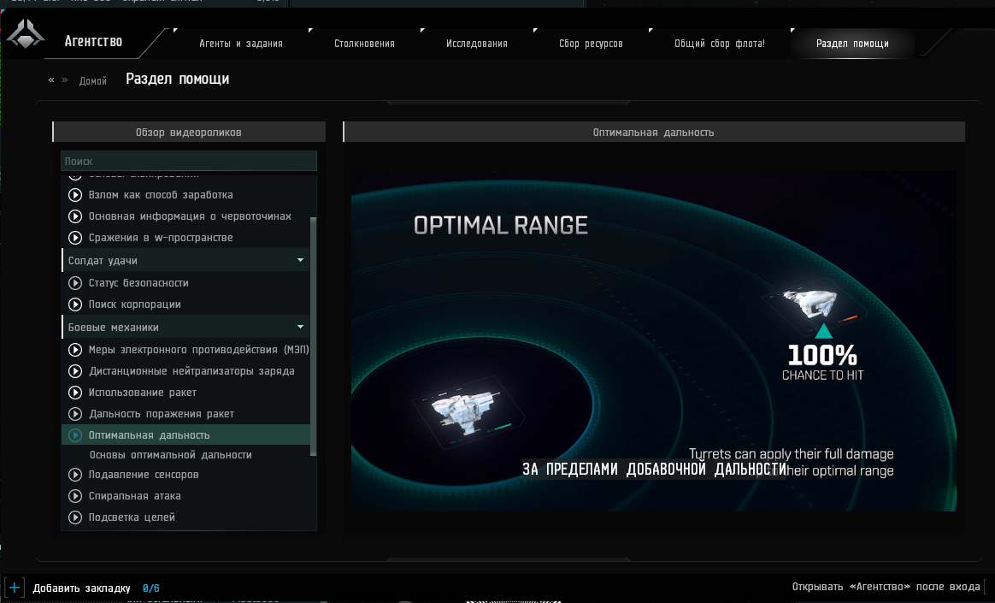Select 'Статус безопасности' text
Image resolution: width=995 pixels, height=603 pixels.
point(138,283)
